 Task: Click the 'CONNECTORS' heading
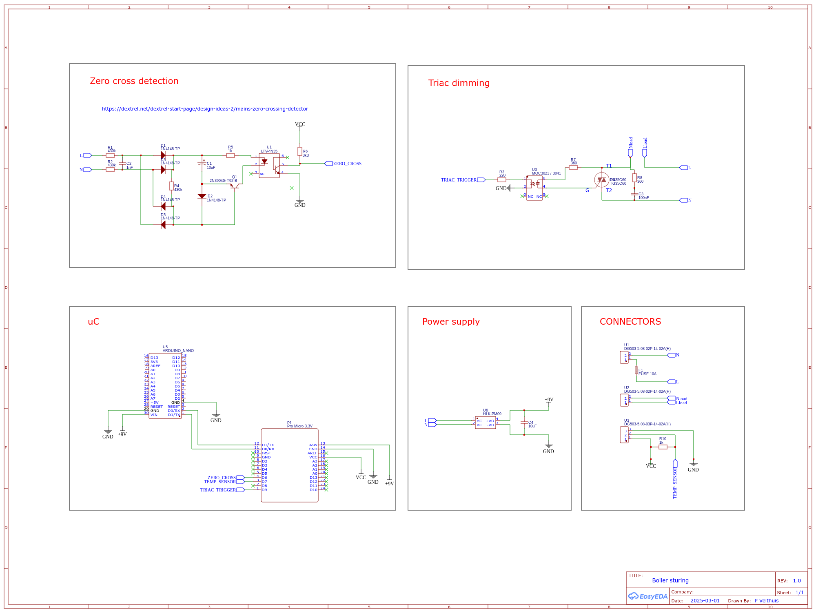(630, 322)
